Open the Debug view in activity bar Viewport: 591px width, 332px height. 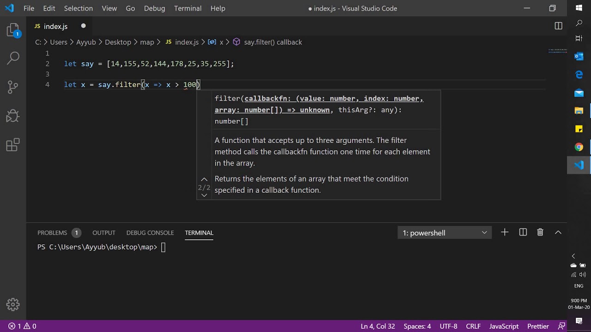click(x=13, y=116)
